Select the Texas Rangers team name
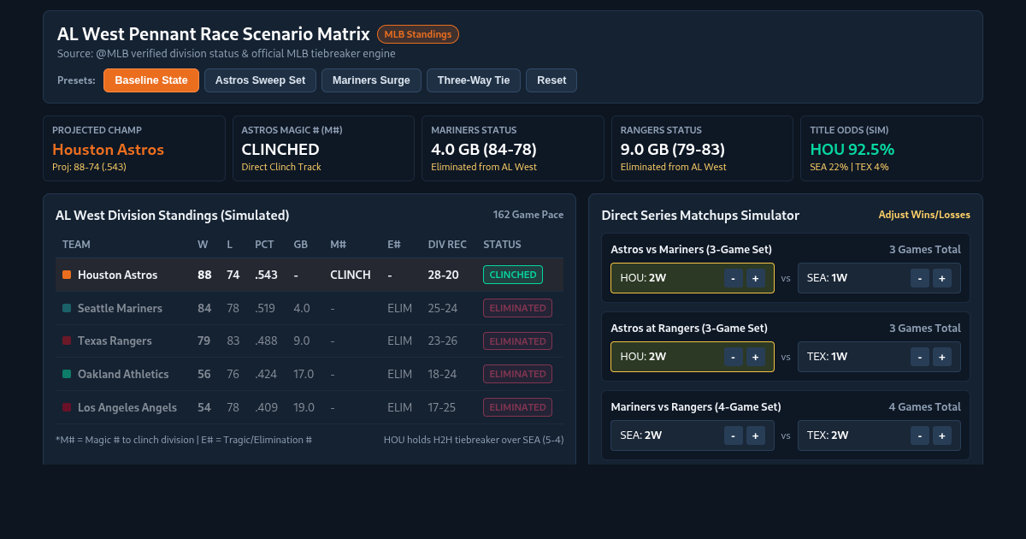The width and height of the screenshot is (1026, 539). 115,341
